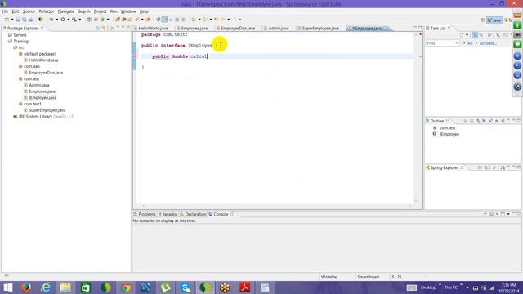Viewport: 523px width, 294px height.
Task: Maximize the editor area
Action: (x=420, y=27)
